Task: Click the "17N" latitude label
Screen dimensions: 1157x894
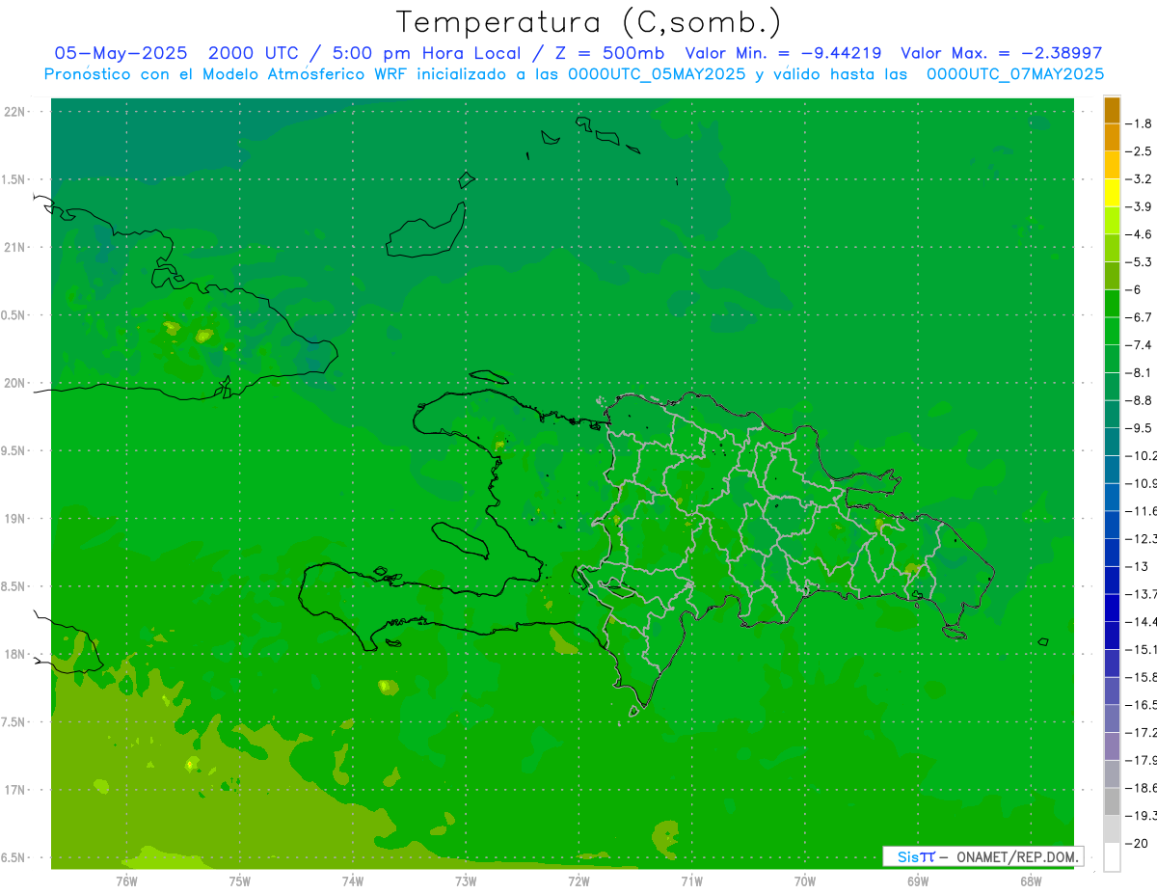Action: [x=15, y=790]
